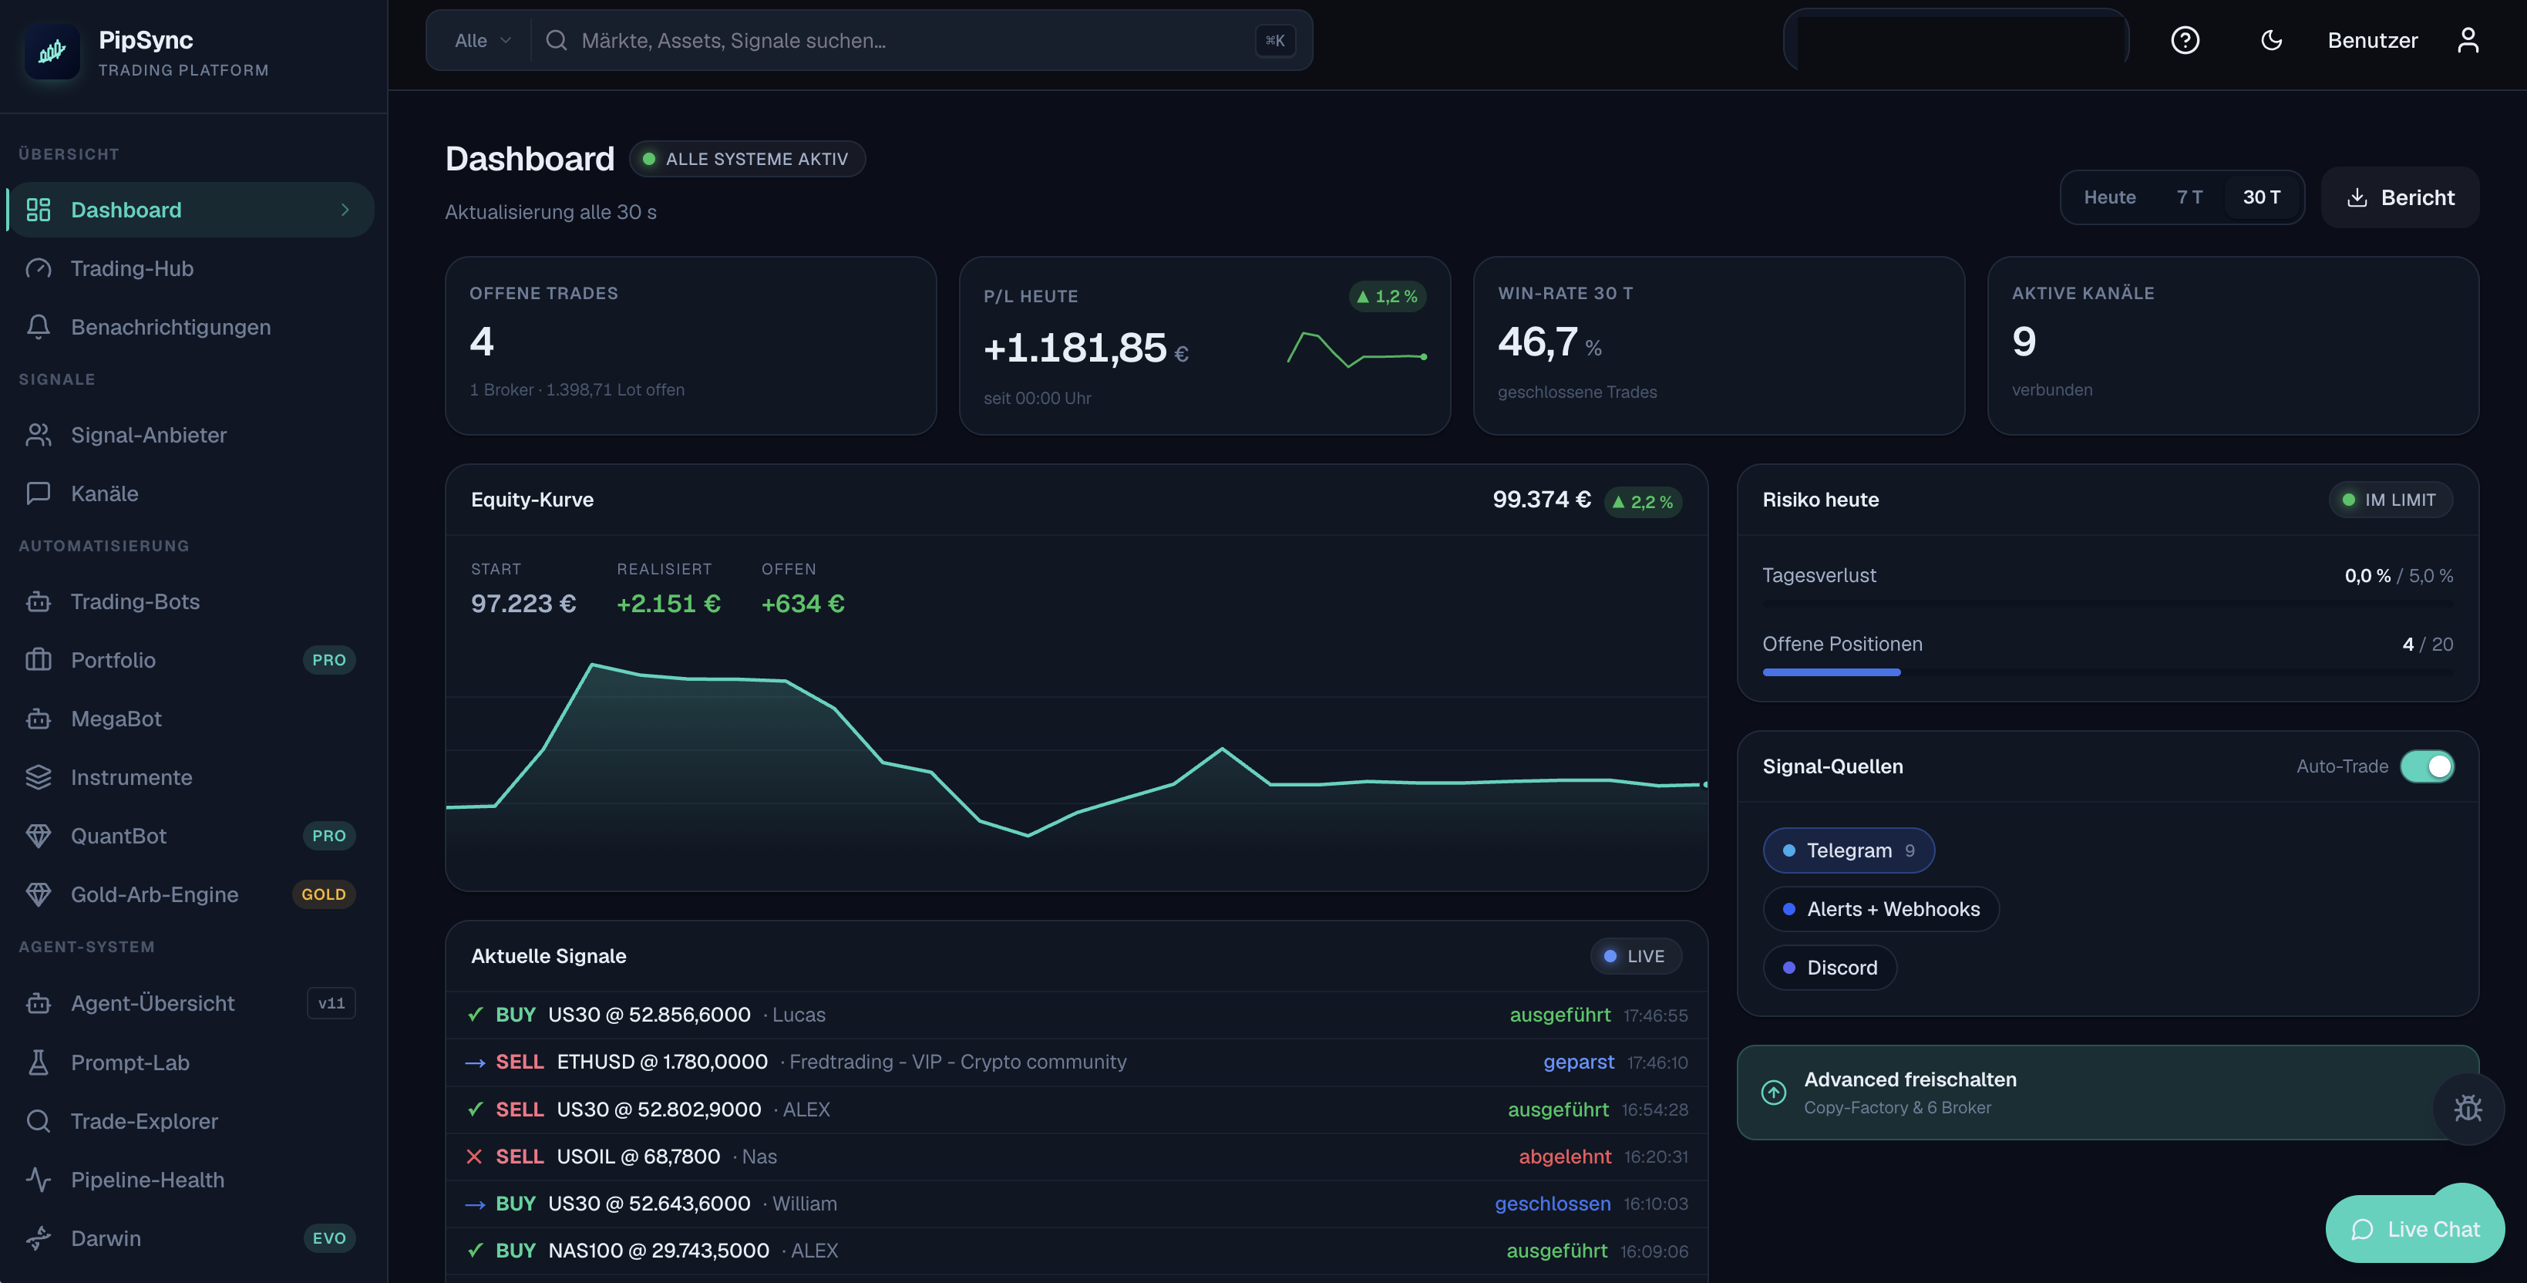Select the 7 T time range tab
Viewport: 2527px width, 1283px height.
[x=2189, y=197]
